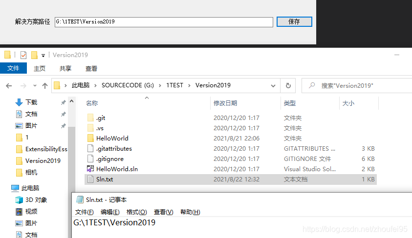Select the .gitignore file icon
Viewport: 412px width, 238px height.
pos(90,159)
